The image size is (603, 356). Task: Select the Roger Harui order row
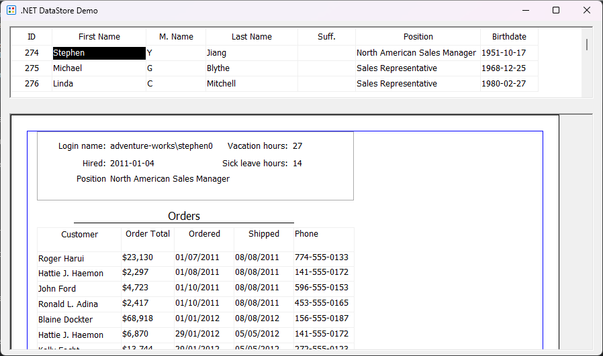pos(61,259)
